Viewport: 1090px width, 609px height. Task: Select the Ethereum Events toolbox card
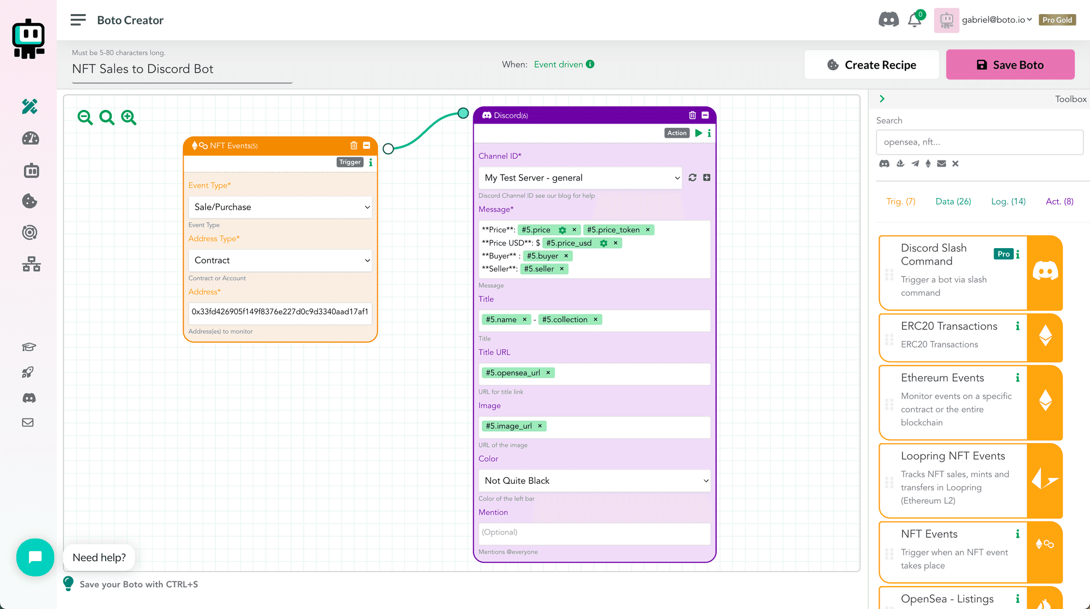pyautogui.click(x=971, y=402)
